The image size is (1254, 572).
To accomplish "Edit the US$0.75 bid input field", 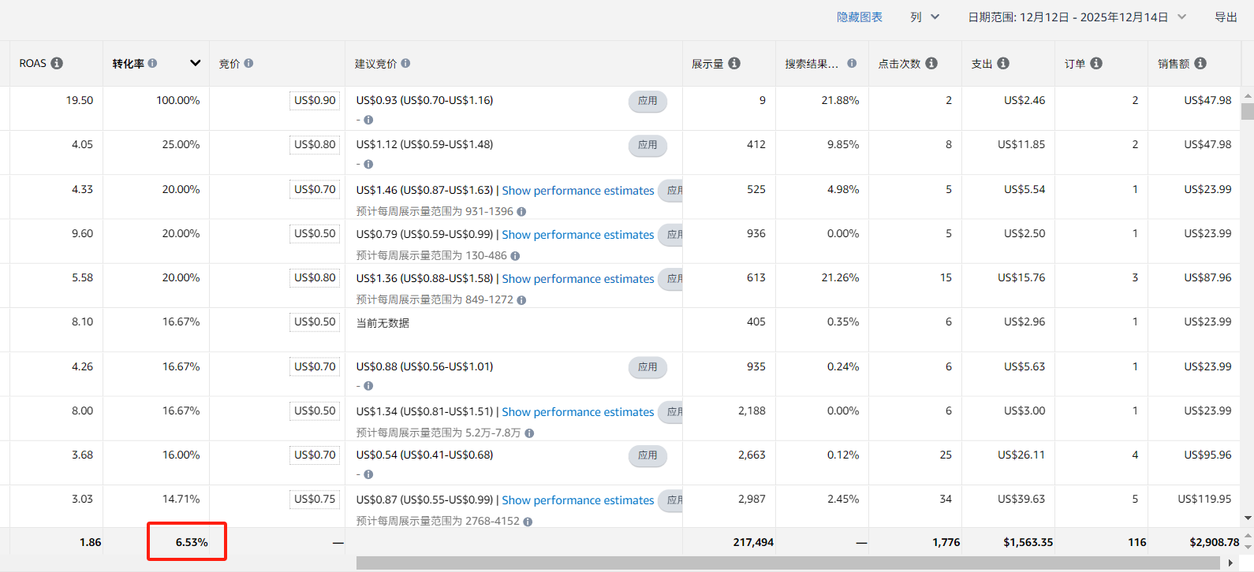I will tap(315, 500).
